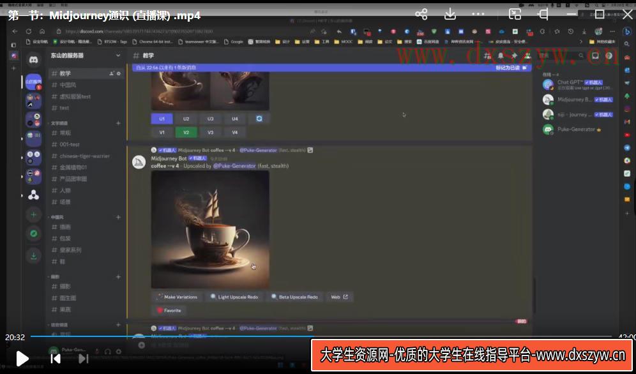The image size is (636, 374).
Task: Click the Light Upscale Redo button
Action: [234, 297]
